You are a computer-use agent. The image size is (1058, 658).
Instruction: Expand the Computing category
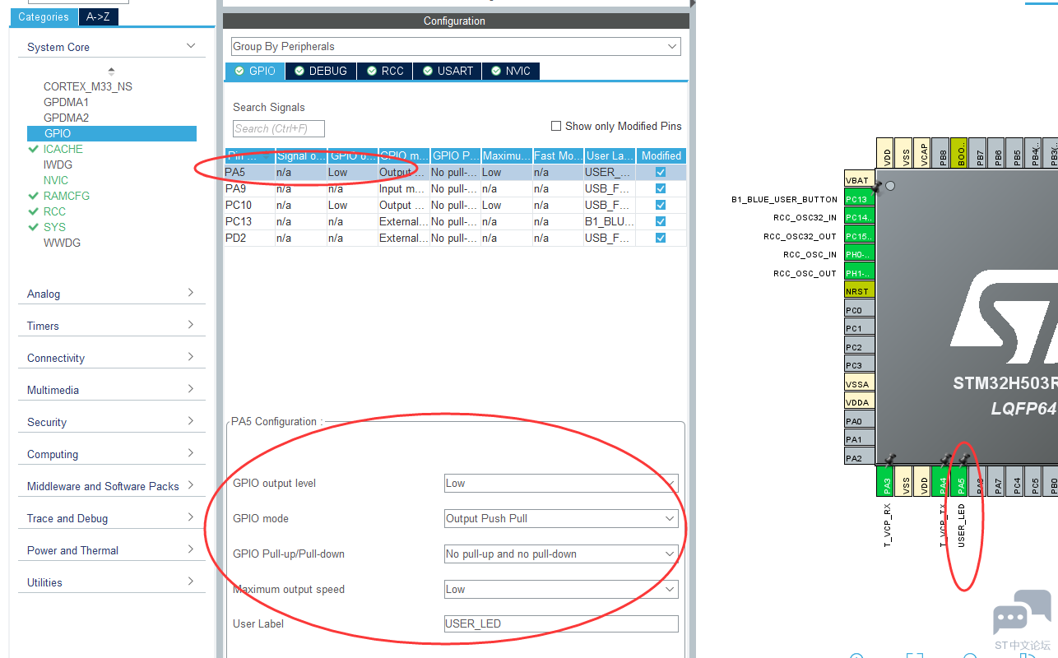click(191, 453)
